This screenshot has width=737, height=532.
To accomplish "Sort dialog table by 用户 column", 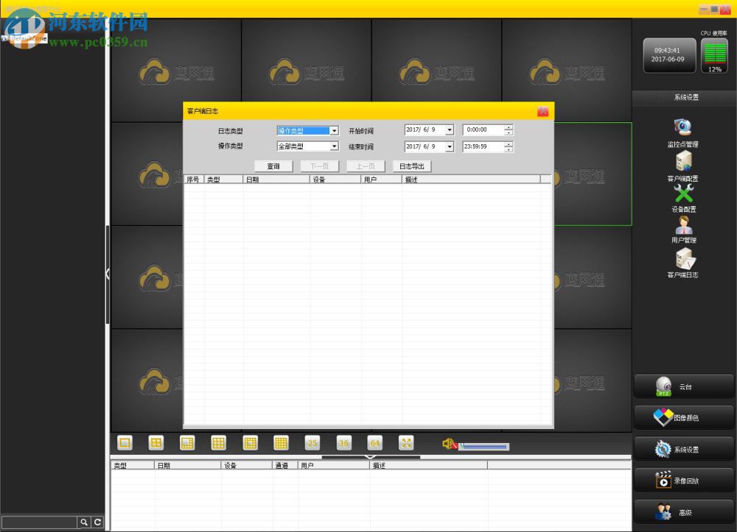I will 382,180.
